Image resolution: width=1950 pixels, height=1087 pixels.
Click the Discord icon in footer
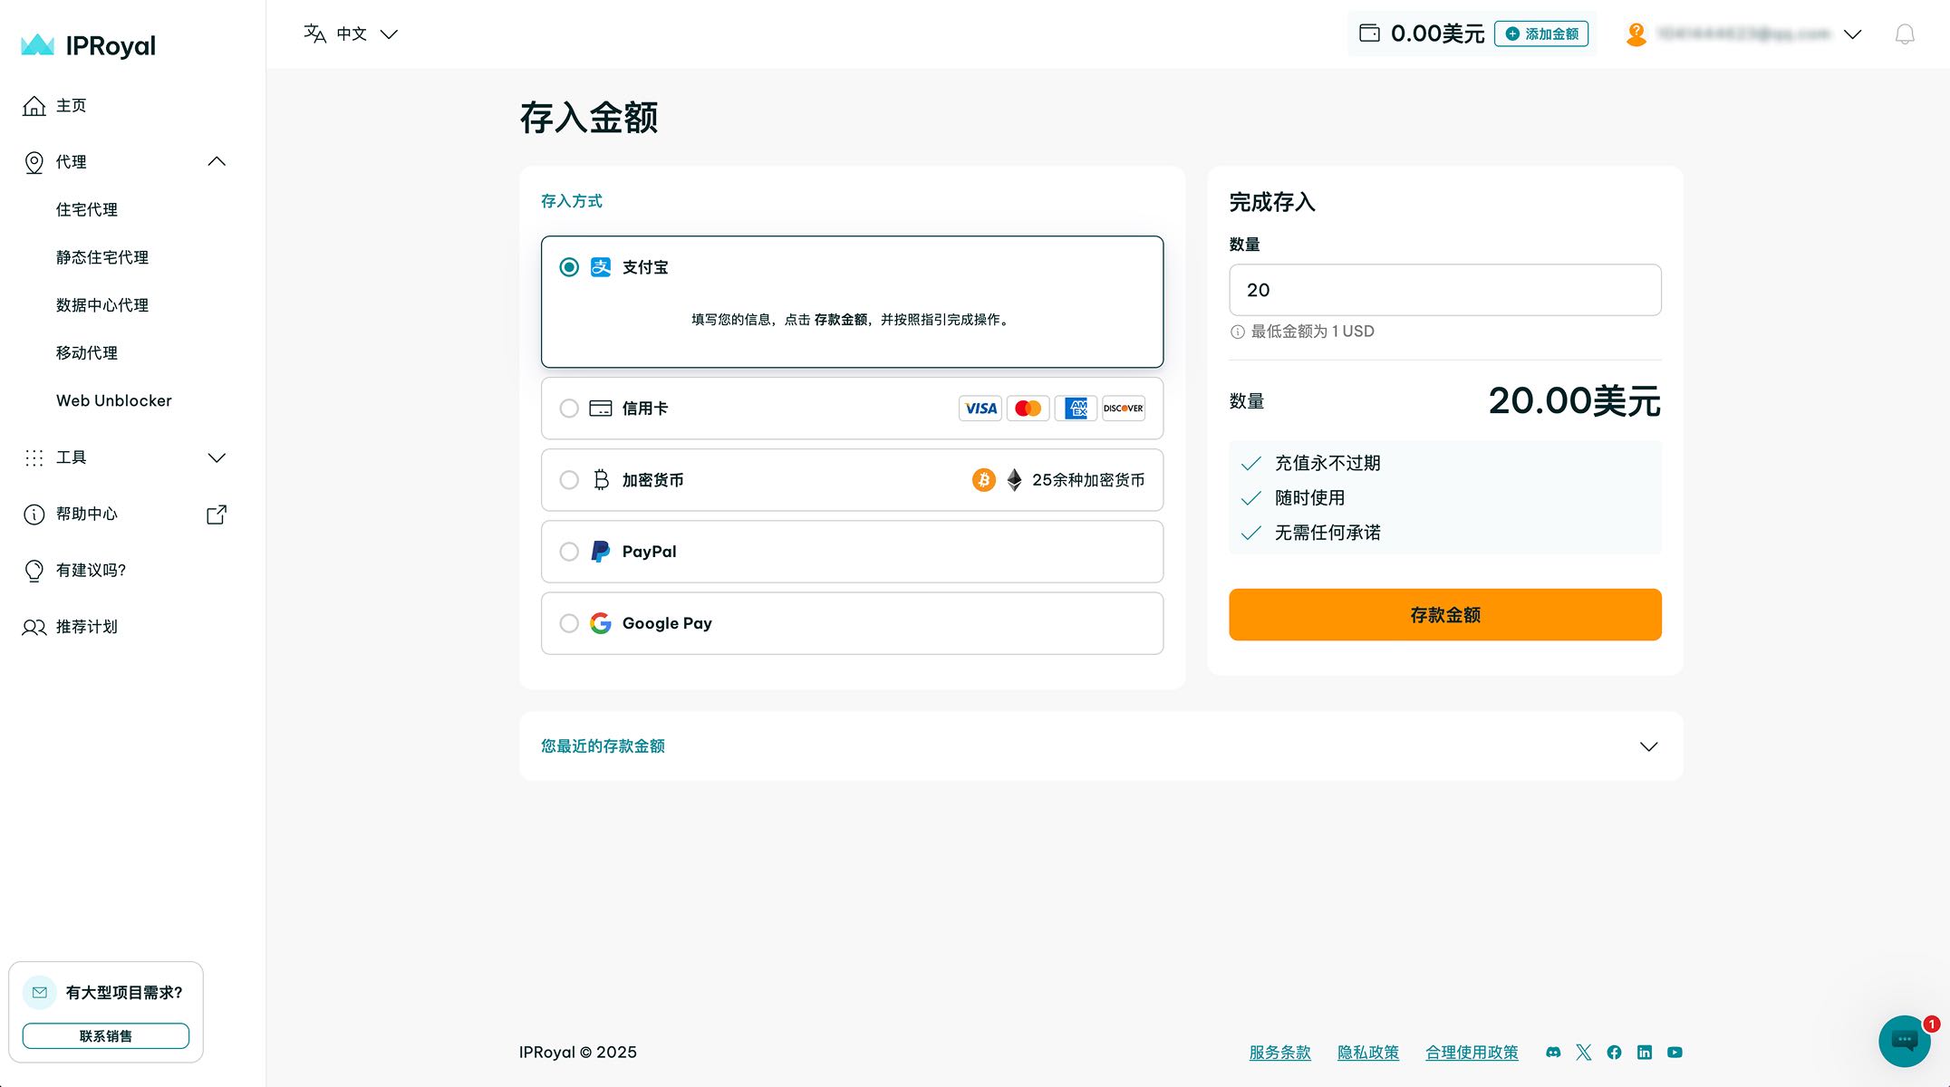point(1553,1052)
